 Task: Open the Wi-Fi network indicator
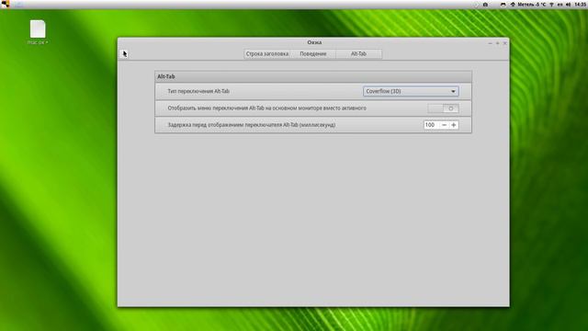click(x=551, y=5)
